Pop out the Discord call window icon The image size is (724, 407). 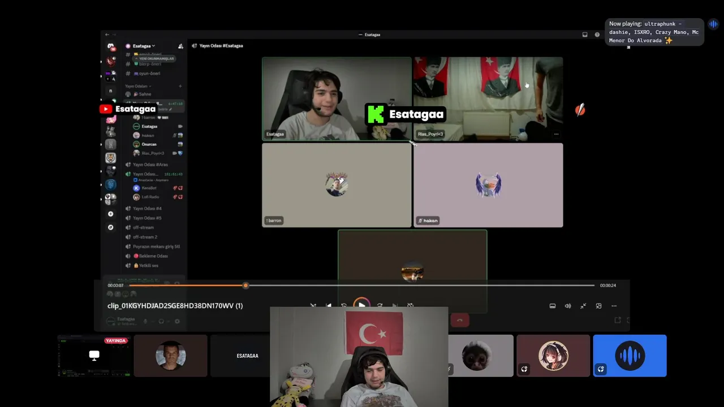click(x=618, y=320)
